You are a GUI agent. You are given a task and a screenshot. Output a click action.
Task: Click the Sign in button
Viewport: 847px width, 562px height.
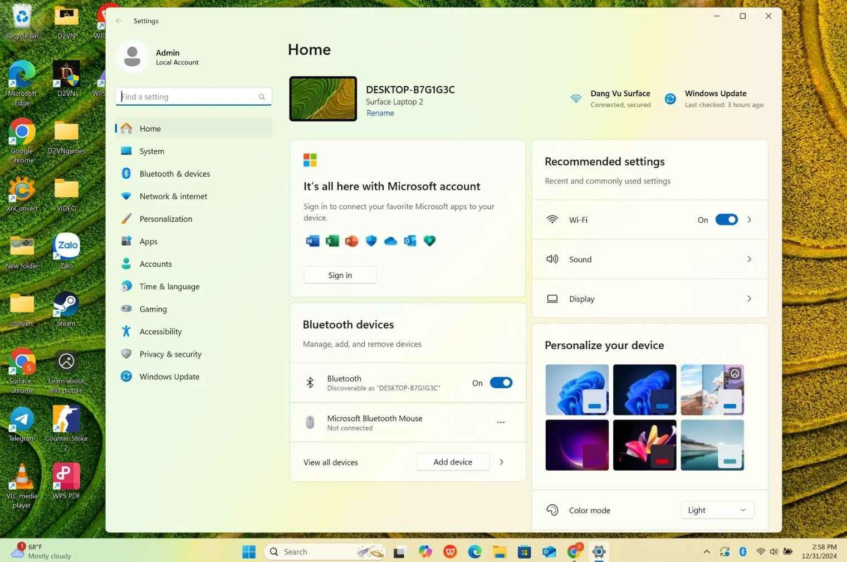(340, 275)
